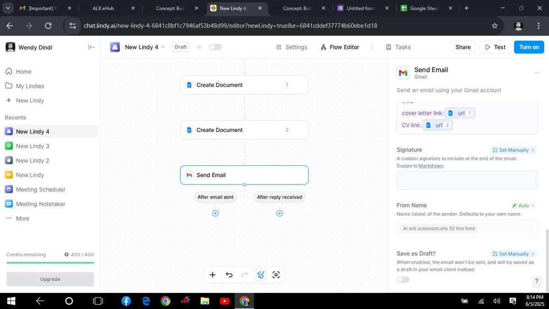Open Windows Start menu
Viewport: 549px width, 309px height.
coord(11,301)
